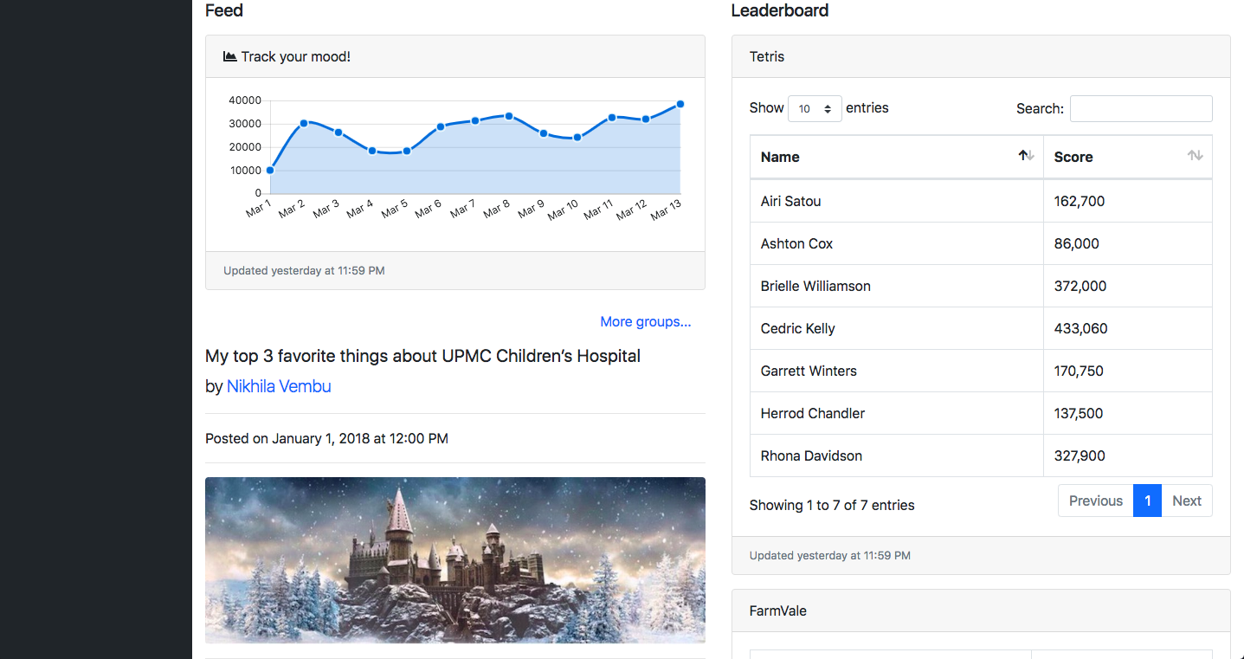The image size is (1244, 659).
Task: Select the Airi Satou name cell
Action: pyautogui.click(x=897, y=201)
